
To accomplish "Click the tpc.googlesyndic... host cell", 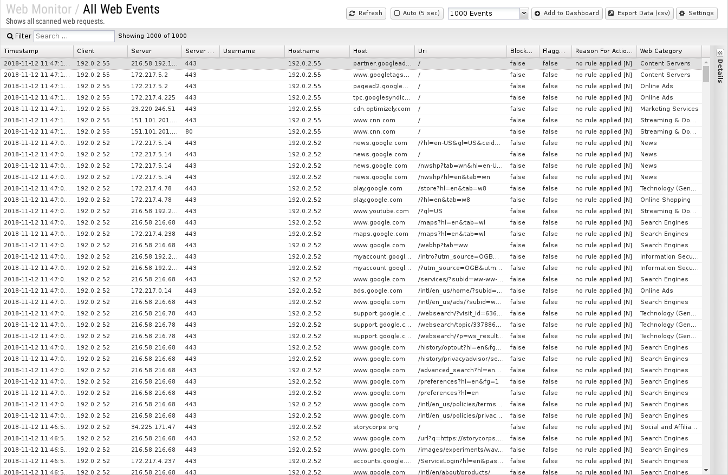I will (x=382, y=97).
